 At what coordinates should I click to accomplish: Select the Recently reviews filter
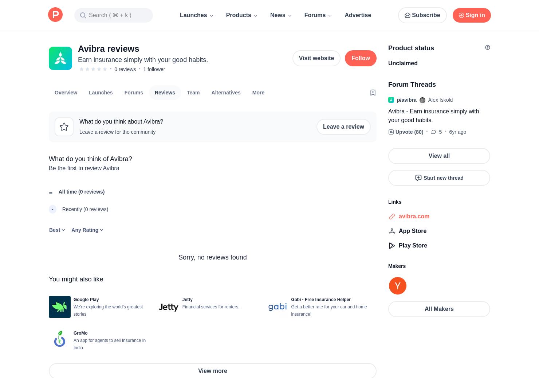[x=85, y=209]
